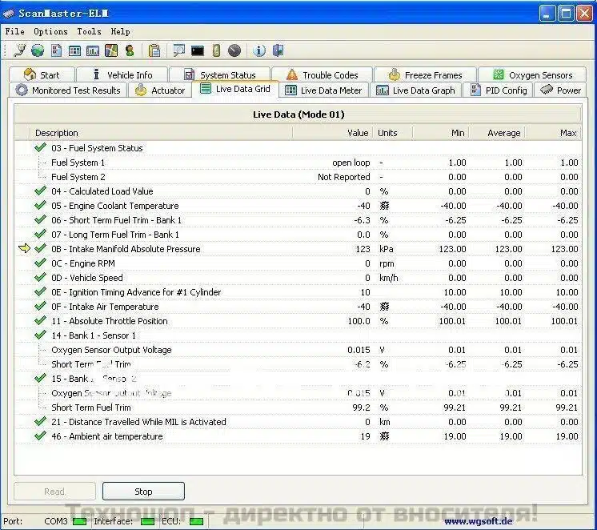The image size is (597, 530).
Task: Open the Tools menu
Action: click(x=89, y=31)
